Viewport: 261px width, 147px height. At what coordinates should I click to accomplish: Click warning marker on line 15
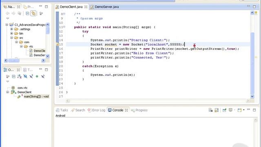pyautogui.click(x=57, y=45)
